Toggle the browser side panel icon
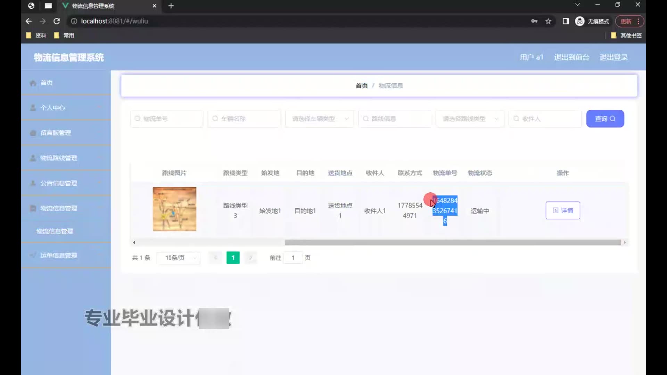Viewport: 667px width, 375px height. [566, 21]
